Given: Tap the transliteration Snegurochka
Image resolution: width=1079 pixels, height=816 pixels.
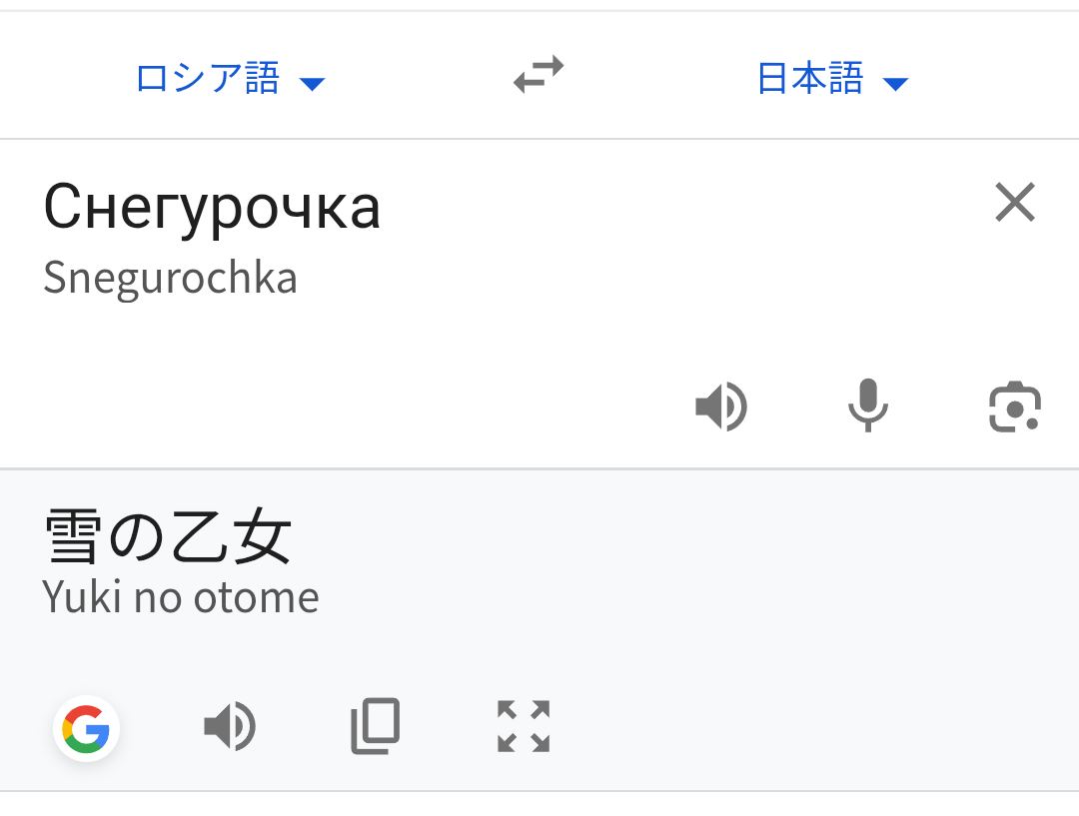Looking at the screenshot, I should coord(170,278).
